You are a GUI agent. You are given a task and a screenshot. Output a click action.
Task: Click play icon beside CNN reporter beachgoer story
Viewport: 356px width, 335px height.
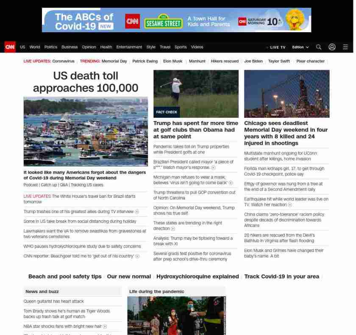point(137,256)
